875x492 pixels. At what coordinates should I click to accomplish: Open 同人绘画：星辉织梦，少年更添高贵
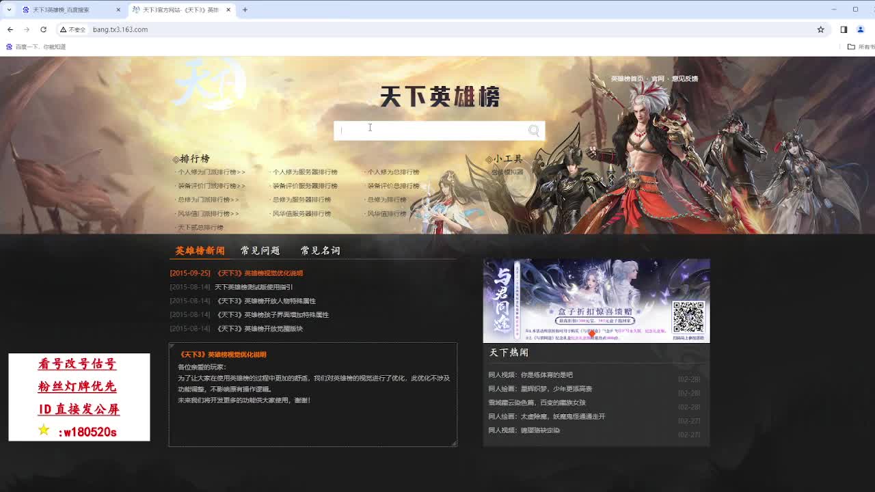point(540,389)
